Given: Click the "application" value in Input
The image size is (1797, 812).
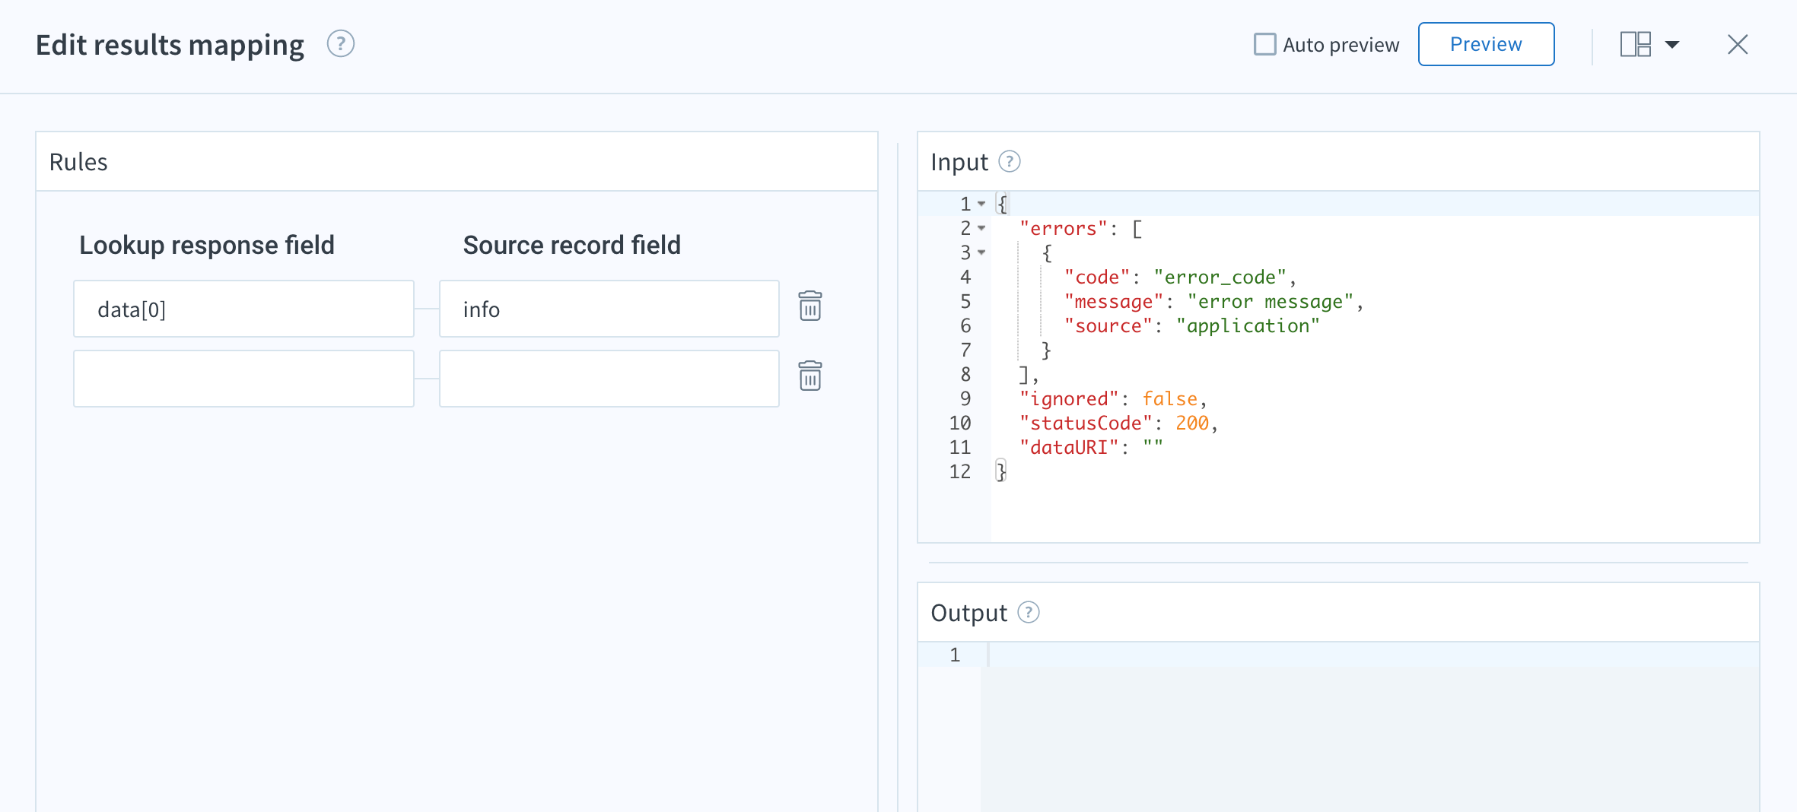Looking at the screenshot, I should [x=1248, y=325].
